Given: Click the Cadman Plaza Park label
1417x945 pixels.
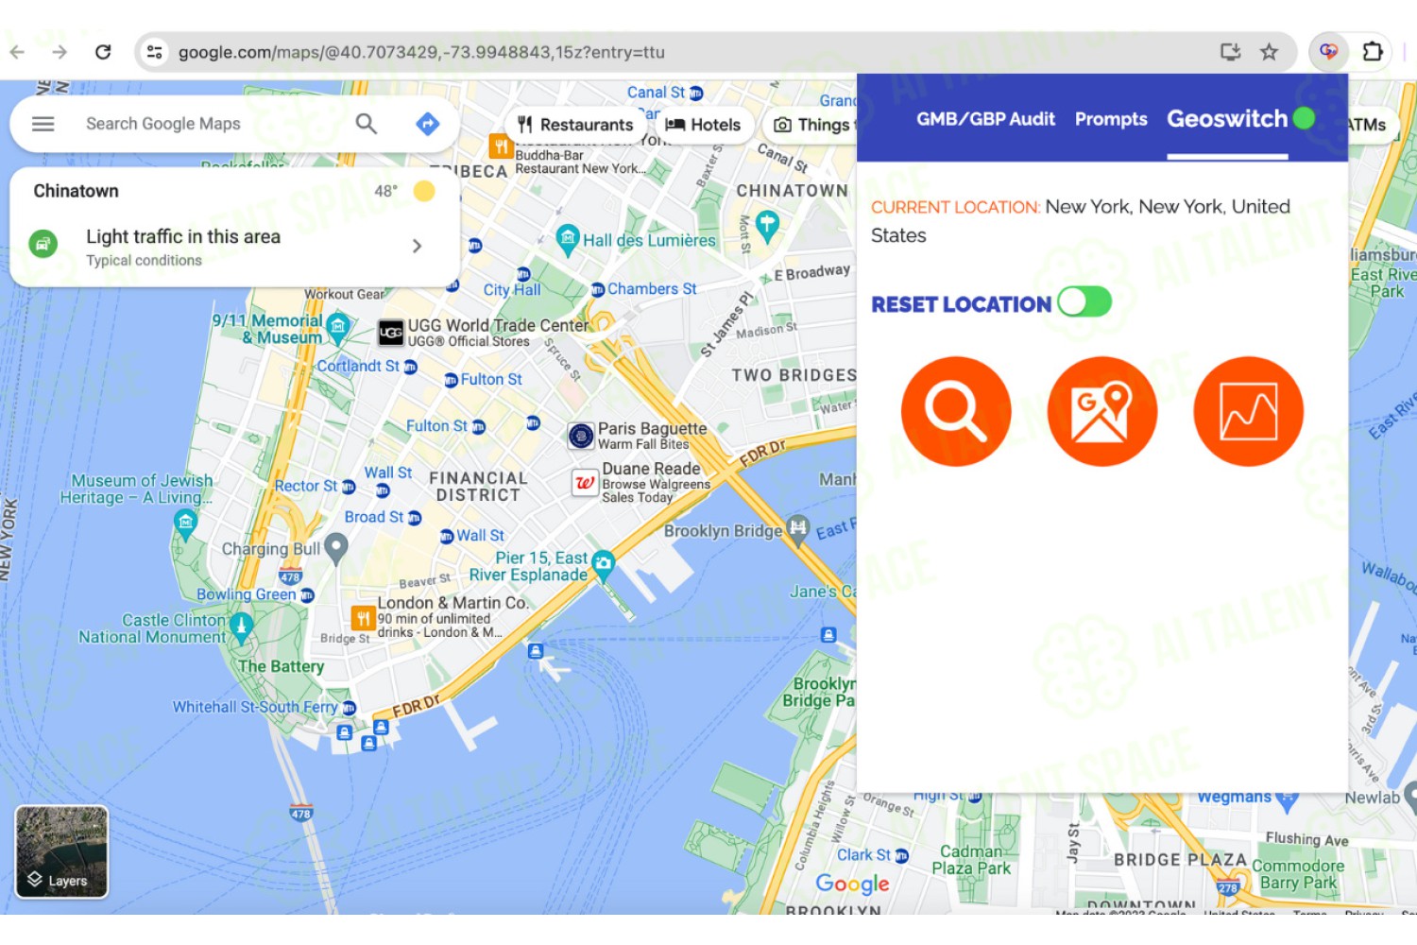Looking at the screenshot, I should coord(971,860).
